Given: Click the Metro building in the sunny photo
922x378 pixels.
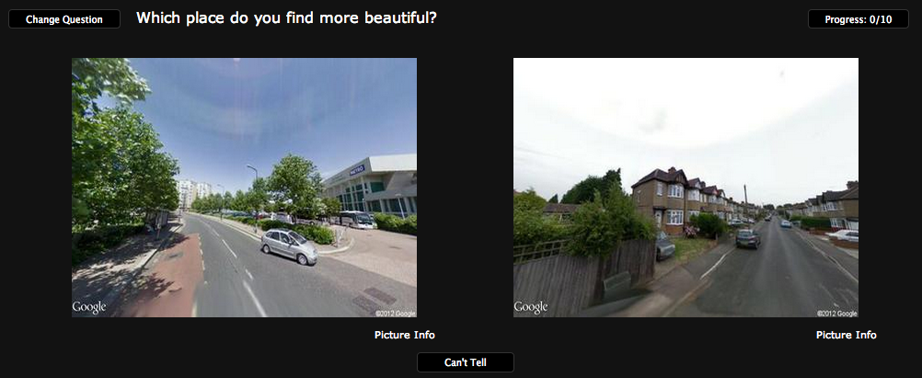Looking at the screenshot, I should coord(371,189).
